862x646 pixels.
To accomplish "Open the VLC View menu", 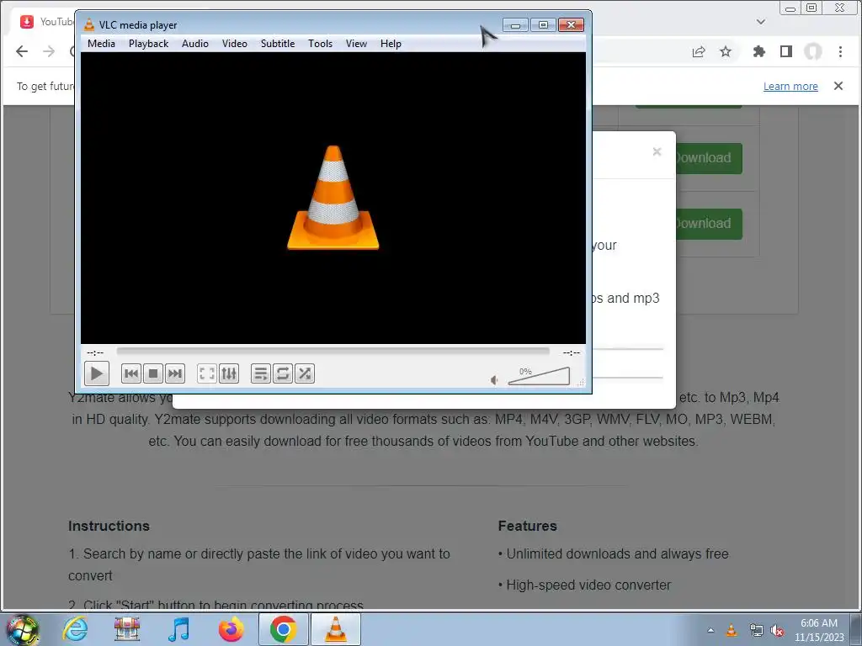I will click(x=356, y=44).
